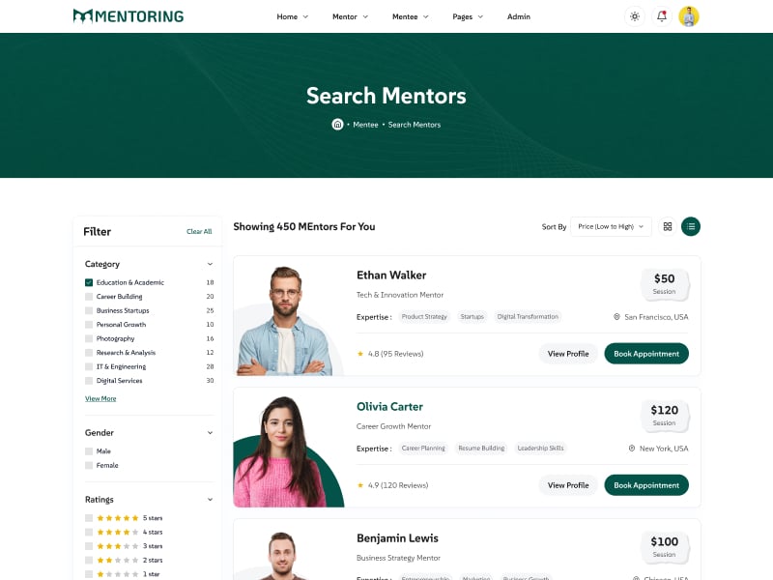Image resolution: width=773 pixels, height=580 pixels.
Task: Collapse the Category filter section
Action: tap(210, 264)
